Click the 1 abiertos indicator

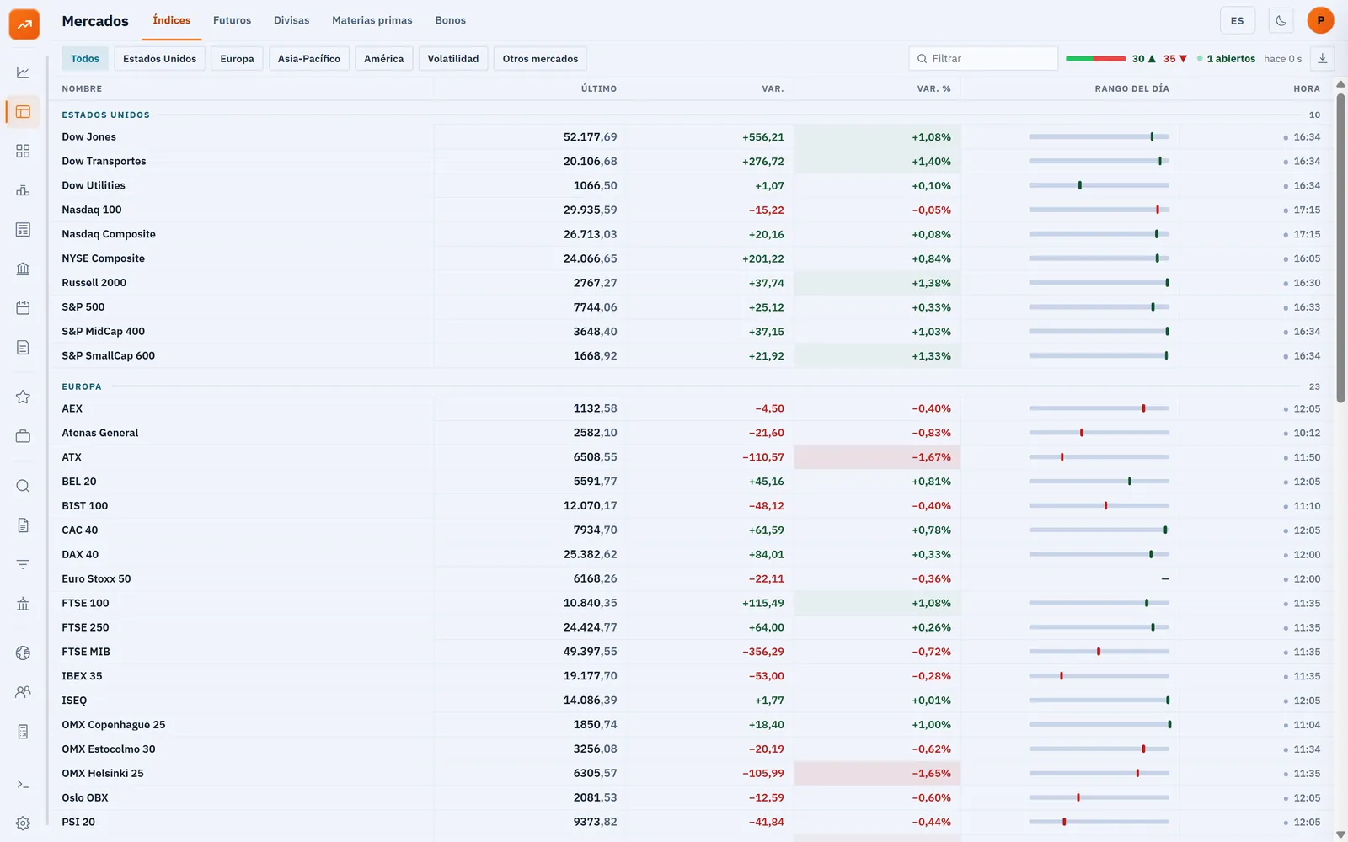[1226, 59]
